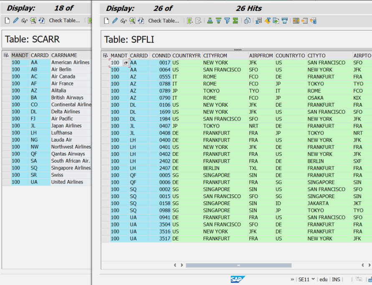
Task: Click left scroll arrow beside horizontal scrollbar
Action: coord(175,265)
